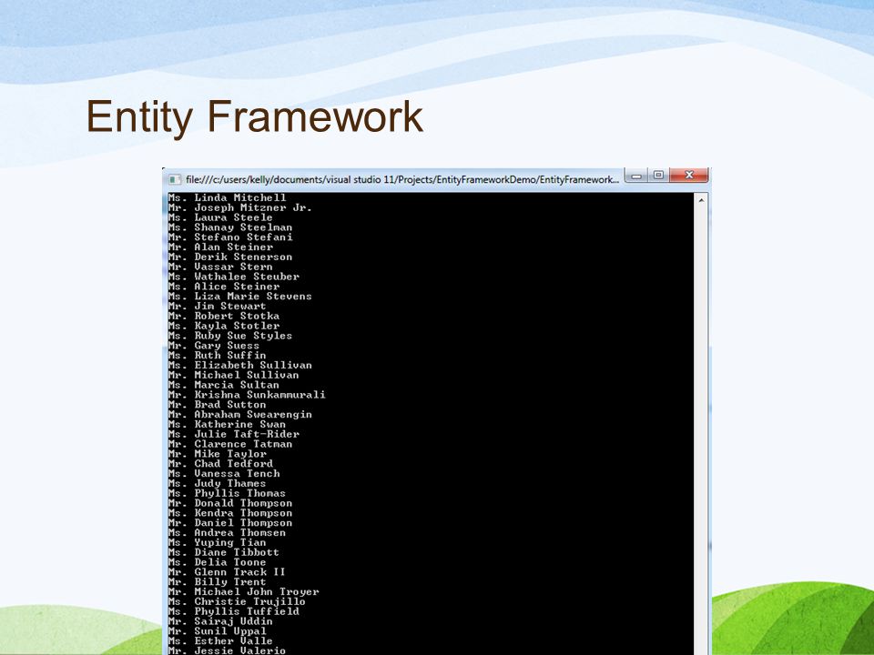Select the line Ms. Shanay Steelman
This screenshot has height=655, width=874.
tap(230, 227)
